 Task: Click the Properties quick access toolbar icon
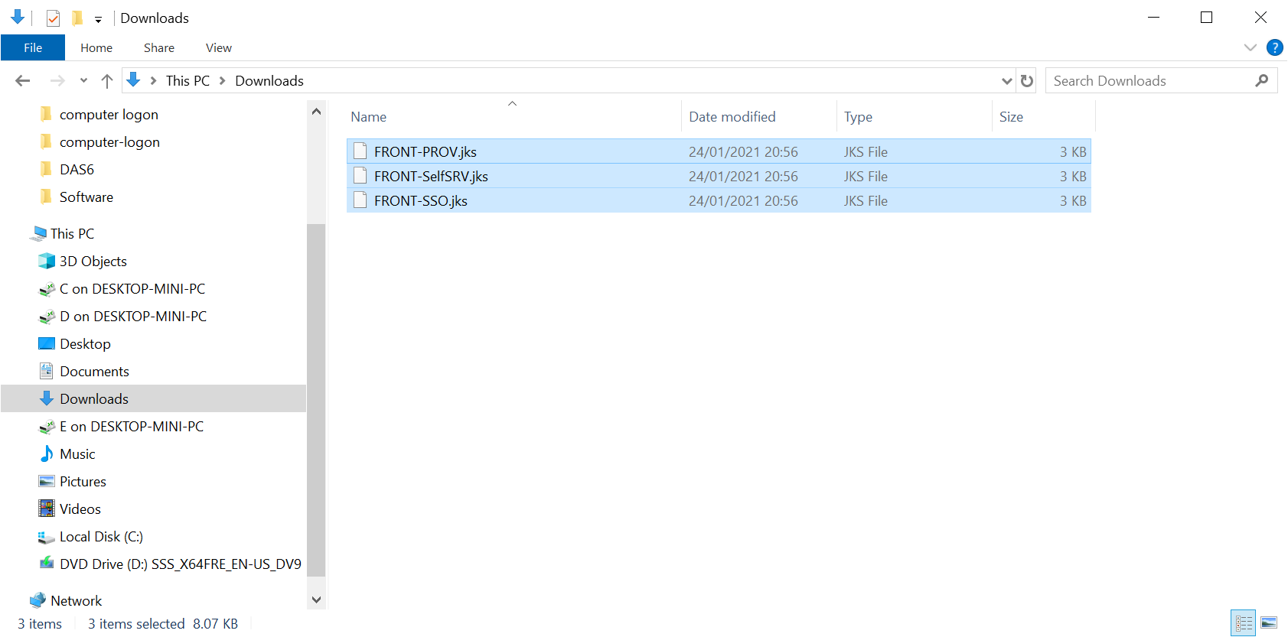tap(53, 18)
